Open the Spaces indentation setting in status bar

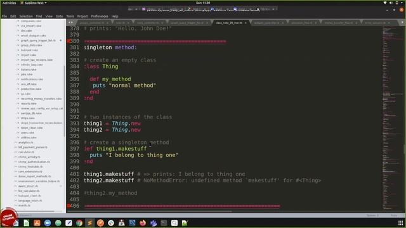tap(372, 215)
